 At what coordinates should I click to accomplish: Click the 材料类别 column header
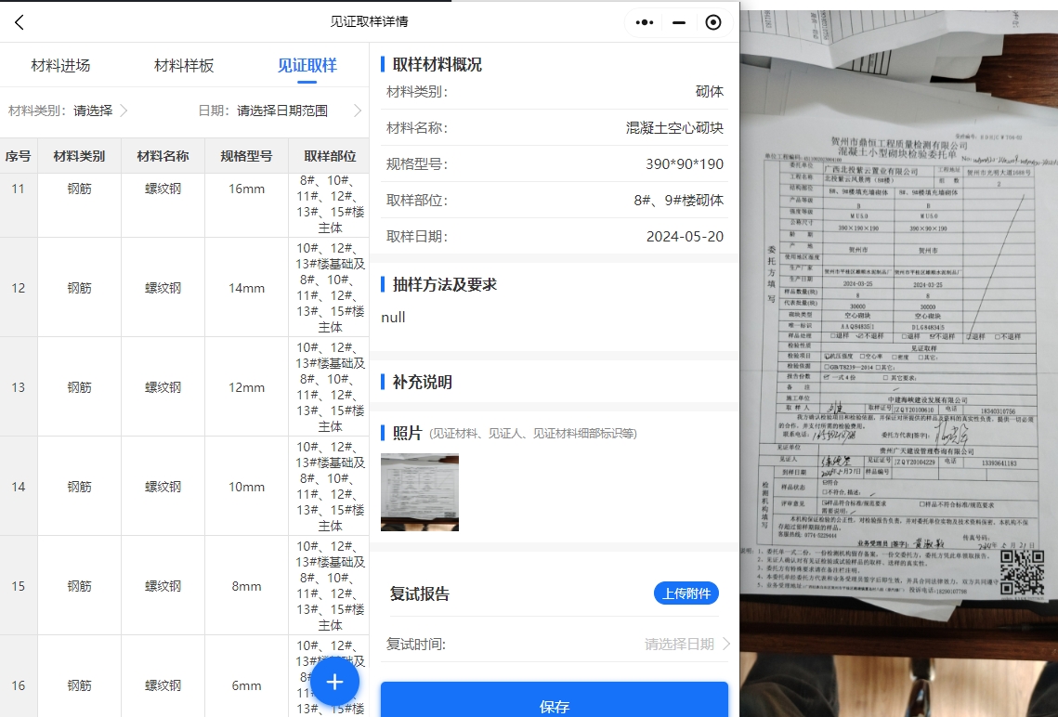(80, 156)
